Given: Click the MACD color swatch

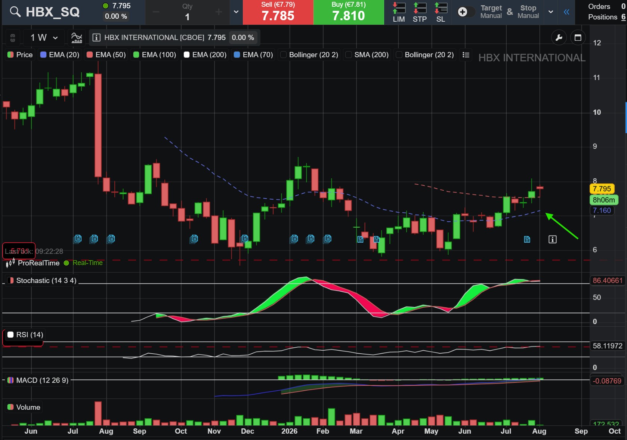Looking at the screenshot, I should pos(10,380).
